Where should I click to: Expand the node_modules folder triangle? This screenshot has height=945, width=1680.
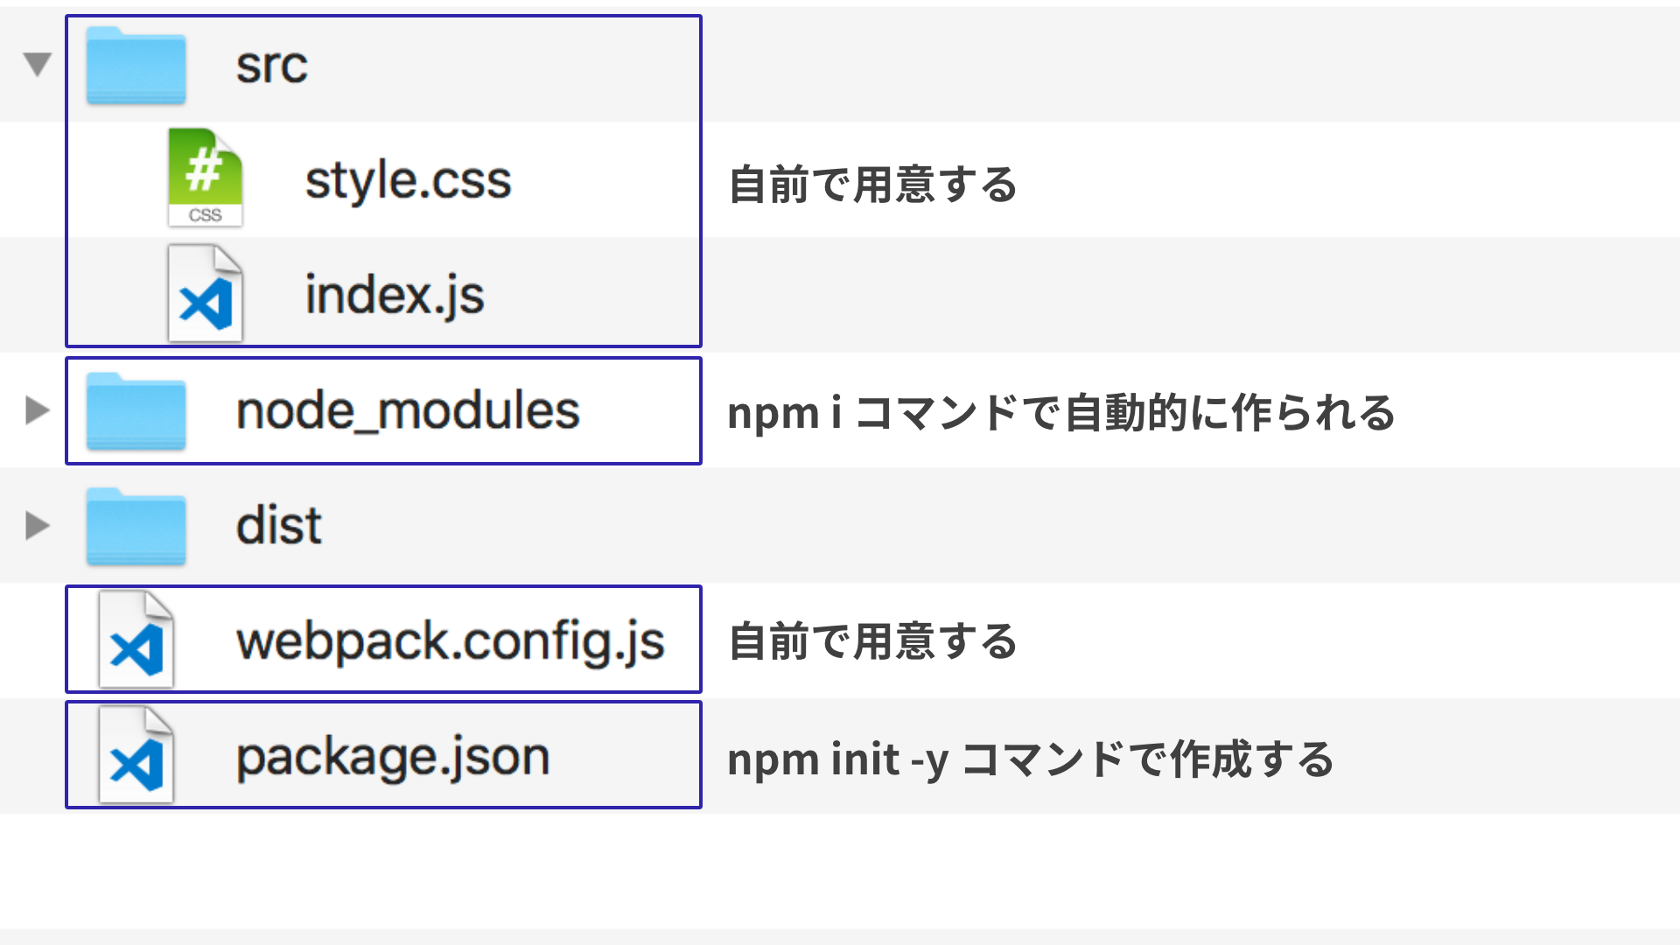click(x=37, y=409)
